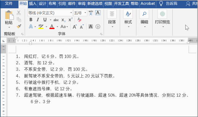Open the Paste options dropdown arrow
Screen dimensions: 198x117
click(9, 27)
